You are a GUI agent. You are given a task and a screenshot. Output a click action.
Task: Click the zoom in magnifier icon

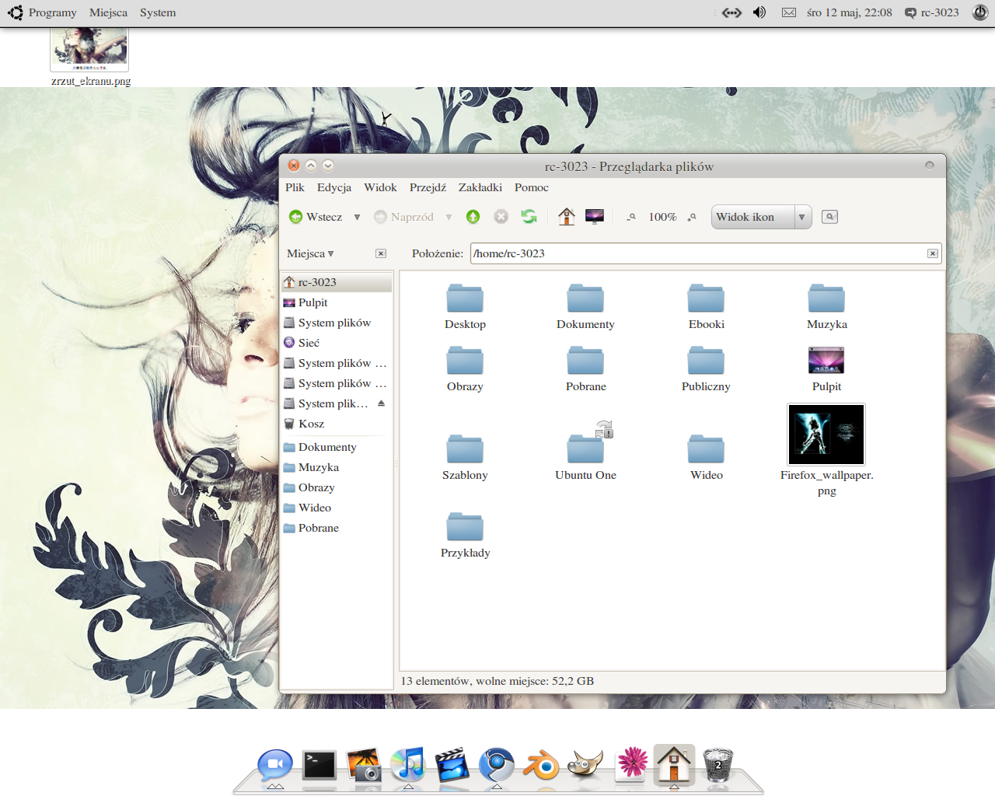coord(692,217)
